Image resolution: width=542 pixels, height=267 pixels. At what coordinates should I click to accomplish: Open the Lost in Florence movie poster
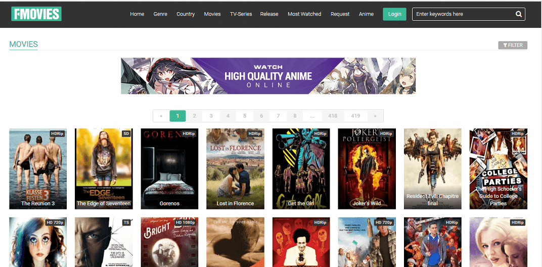pyautogui.click(x=236, y=169)
